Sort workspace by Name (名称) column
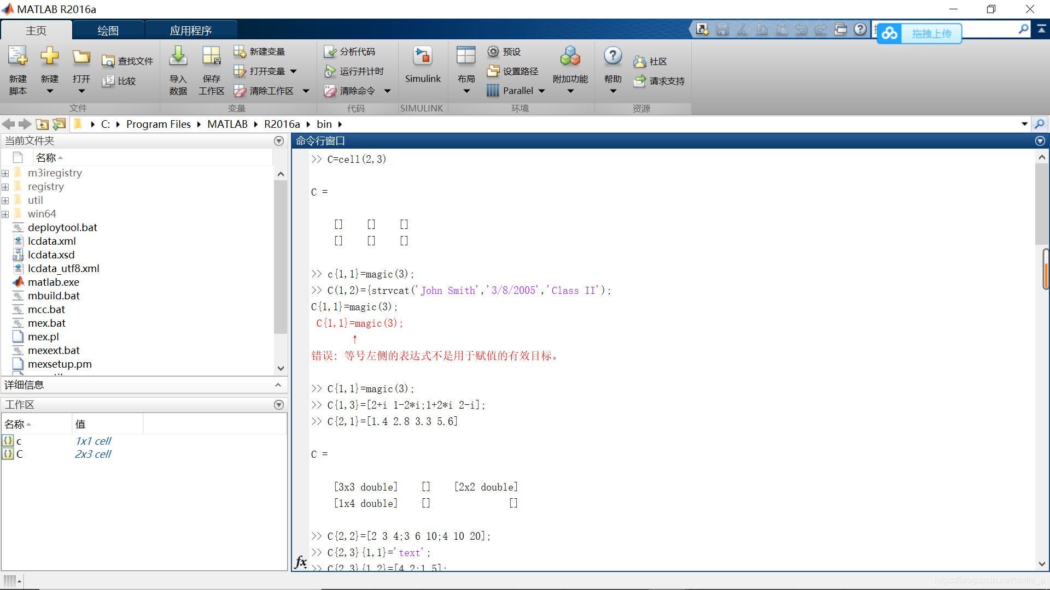The height and width of the screenshot is (590, 1050). [x=37, y=424]
